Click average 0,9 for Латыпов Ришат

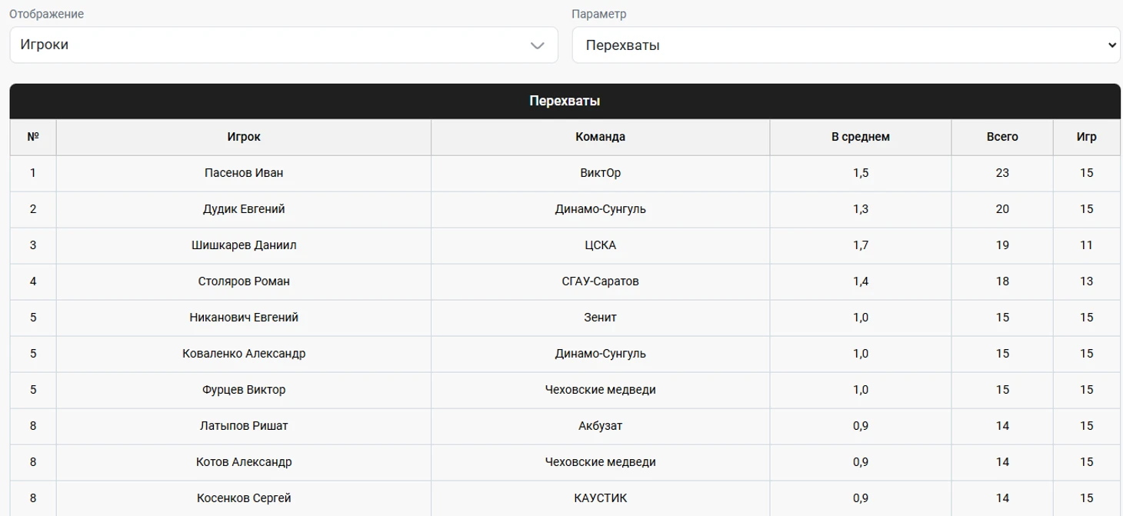[x=861, y=426]
